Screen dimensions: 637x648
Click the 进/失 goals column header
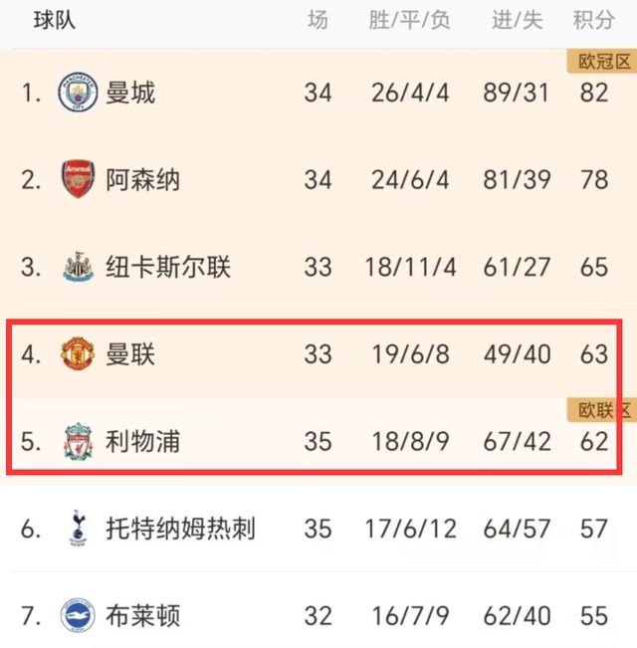(517, 20)
